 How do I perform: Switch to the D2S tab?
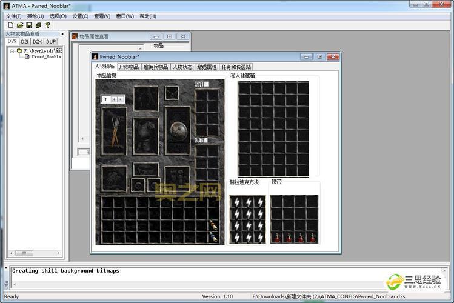[x=12, y=41]
